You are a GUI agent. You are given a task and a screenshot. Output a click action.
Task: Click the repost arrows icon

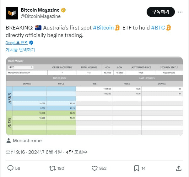click(52, 168)
